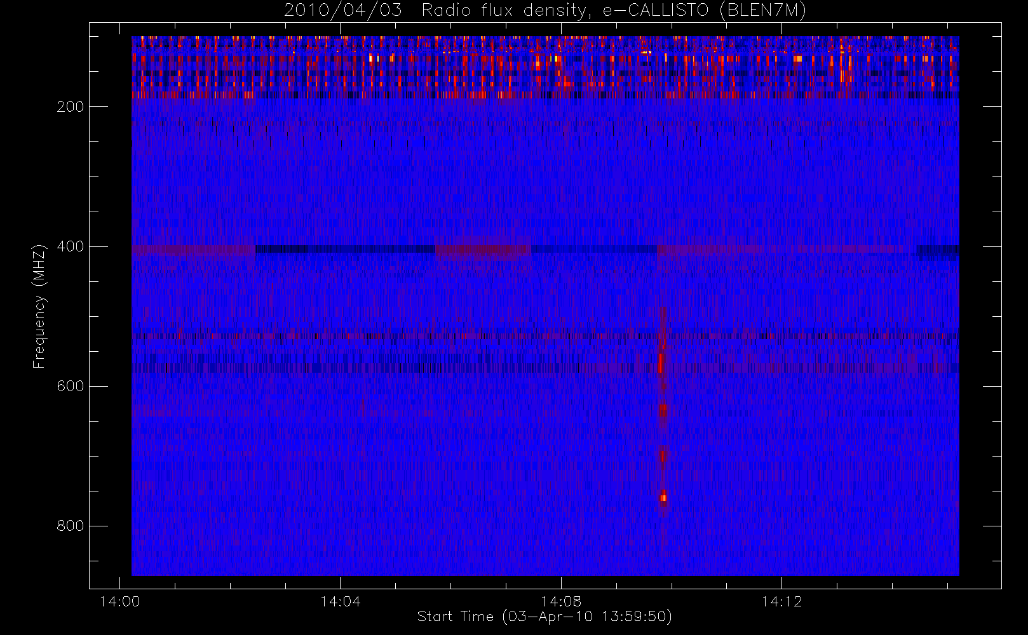The height and width of the screenshot is (635, 1028).
Task: Click the plot title 'Radio flux density, e-CALLISTO (BLEN7M)'
Action: click(614, 11)
